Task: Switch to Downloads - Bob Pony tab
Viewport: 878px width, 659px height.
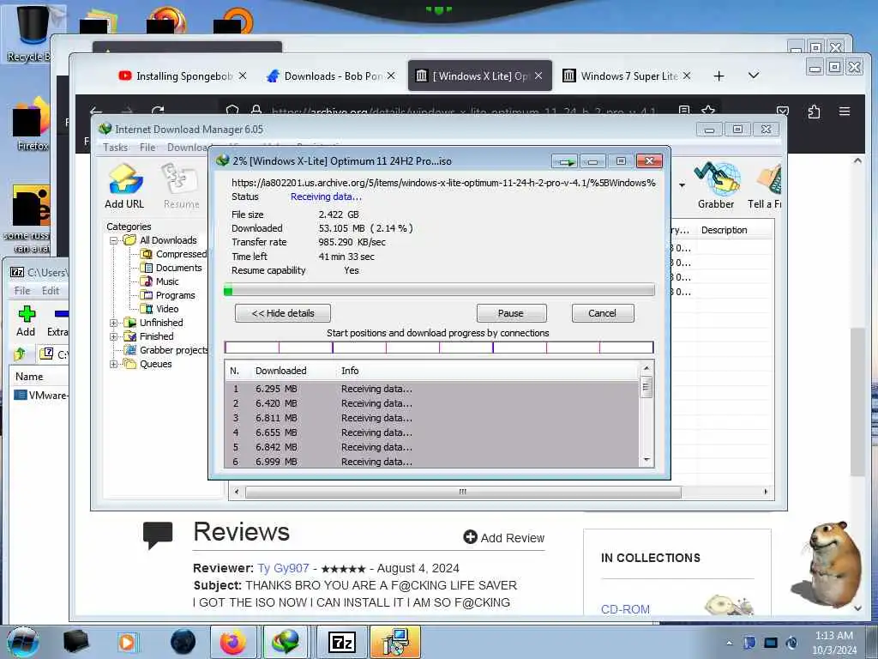Action: click(331, 76)
